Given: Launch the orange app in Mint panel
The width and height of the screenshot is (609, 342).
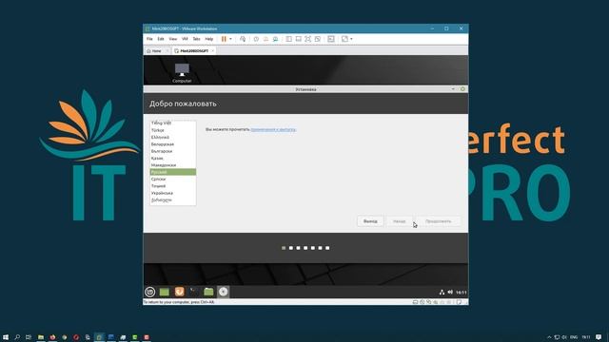Looking at the screenshot, I should click(x=179, y=292).
